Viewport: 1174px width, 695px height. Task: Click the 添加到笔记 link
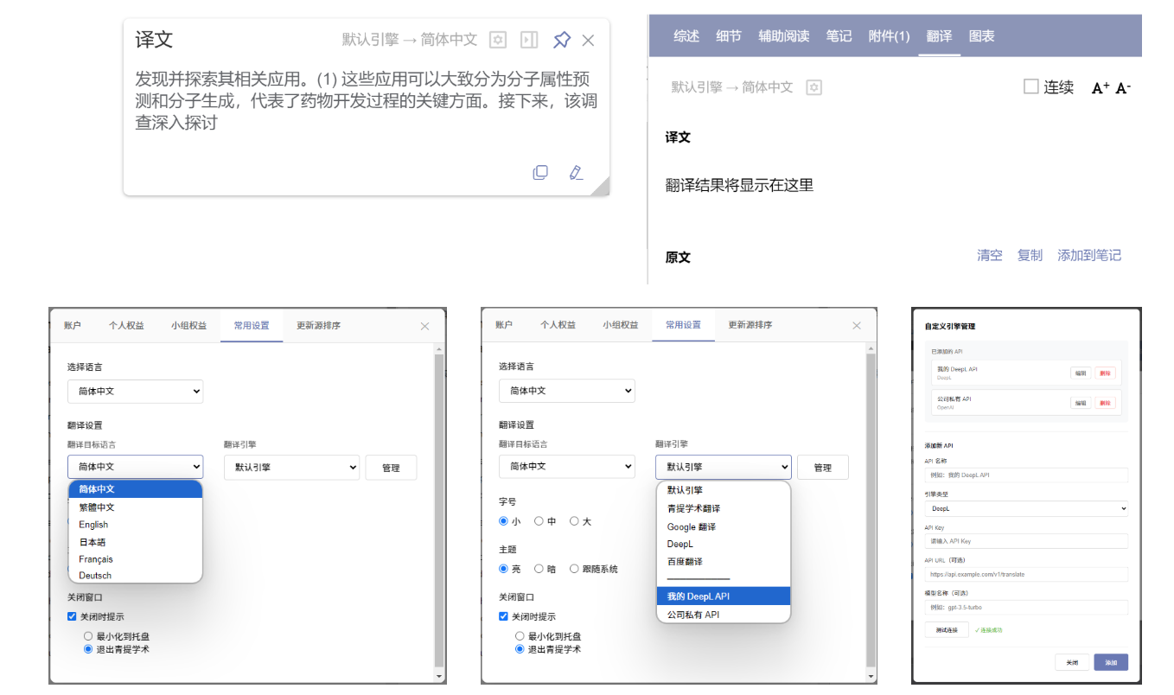point(1090,255)
